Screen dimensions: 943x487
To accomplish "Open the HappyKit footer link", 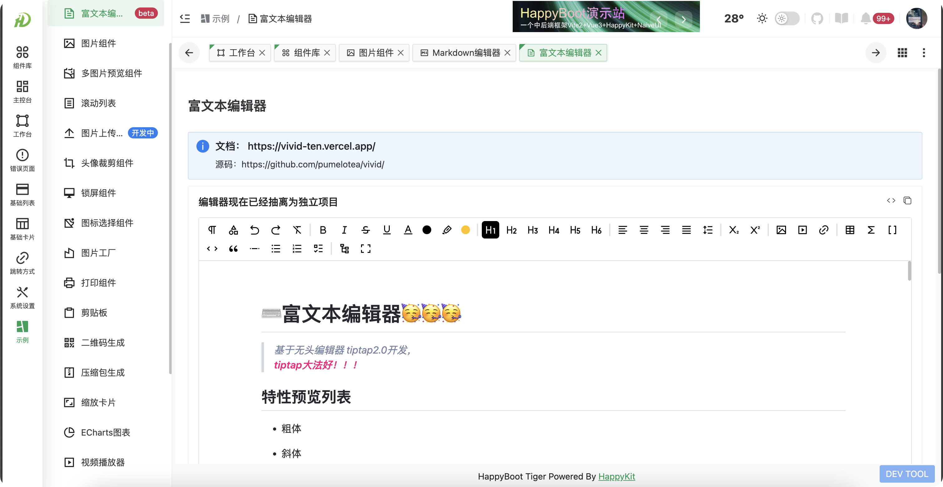I will (617, 476).
